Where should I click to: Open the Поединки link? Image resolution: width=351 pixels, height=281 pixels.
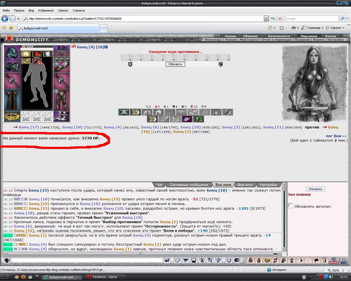coord(302,40)
